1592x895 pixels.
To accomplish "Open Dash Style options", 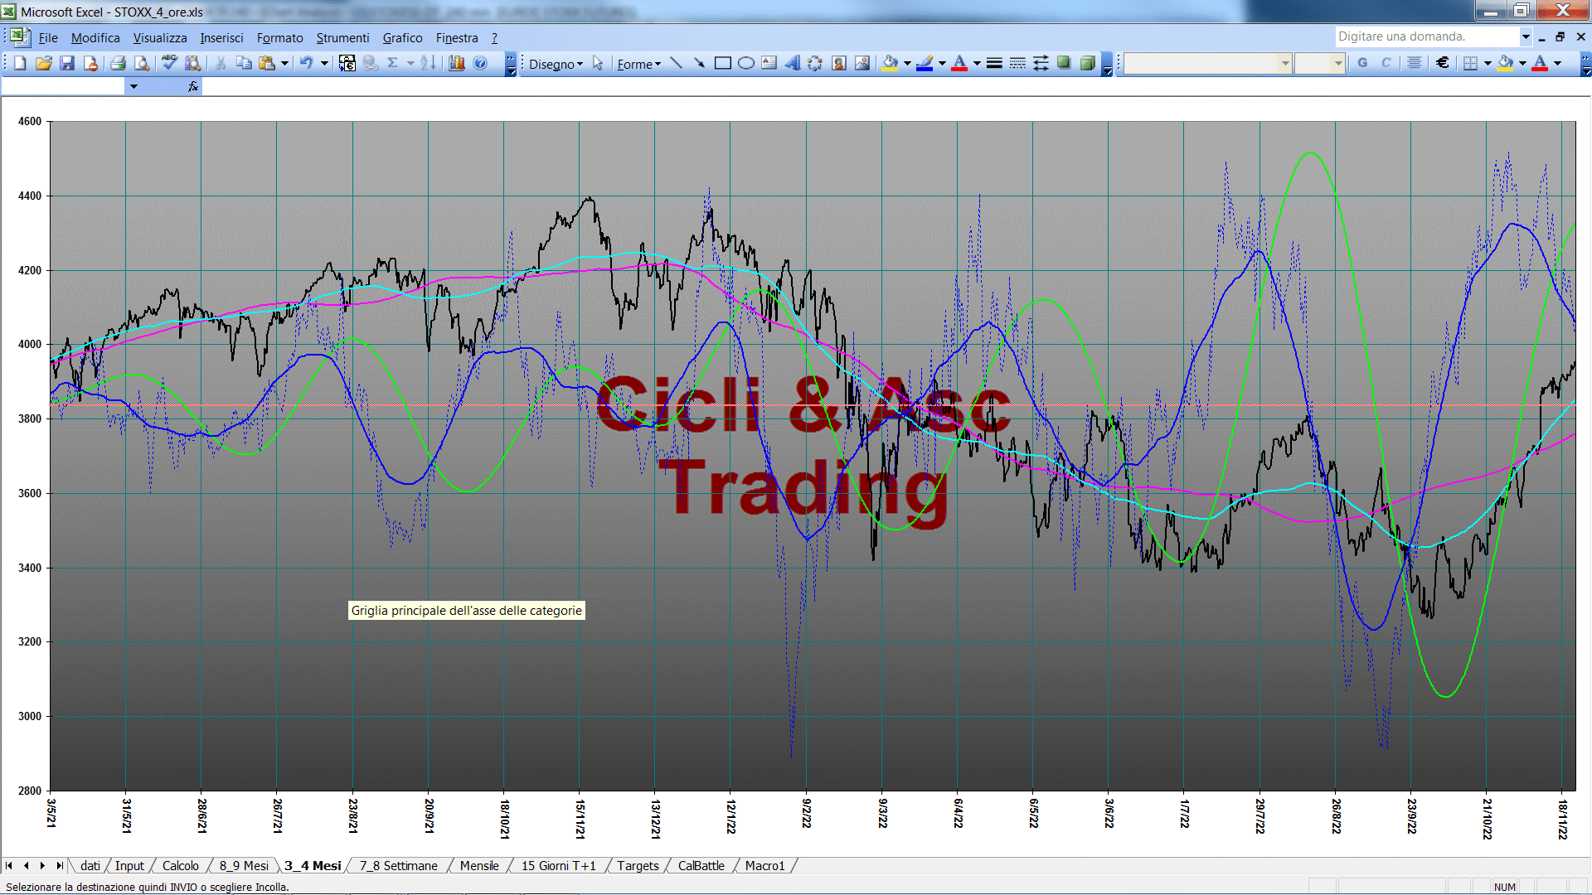I will [1017, 63].
